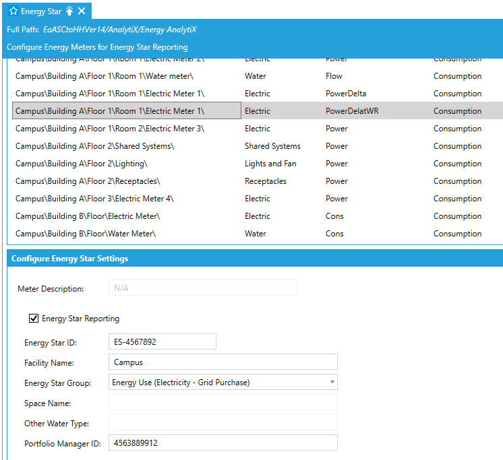The height and width of the screenshot is (460, 503).
Task: Click the Meter Description field
Action: [202, 288]
